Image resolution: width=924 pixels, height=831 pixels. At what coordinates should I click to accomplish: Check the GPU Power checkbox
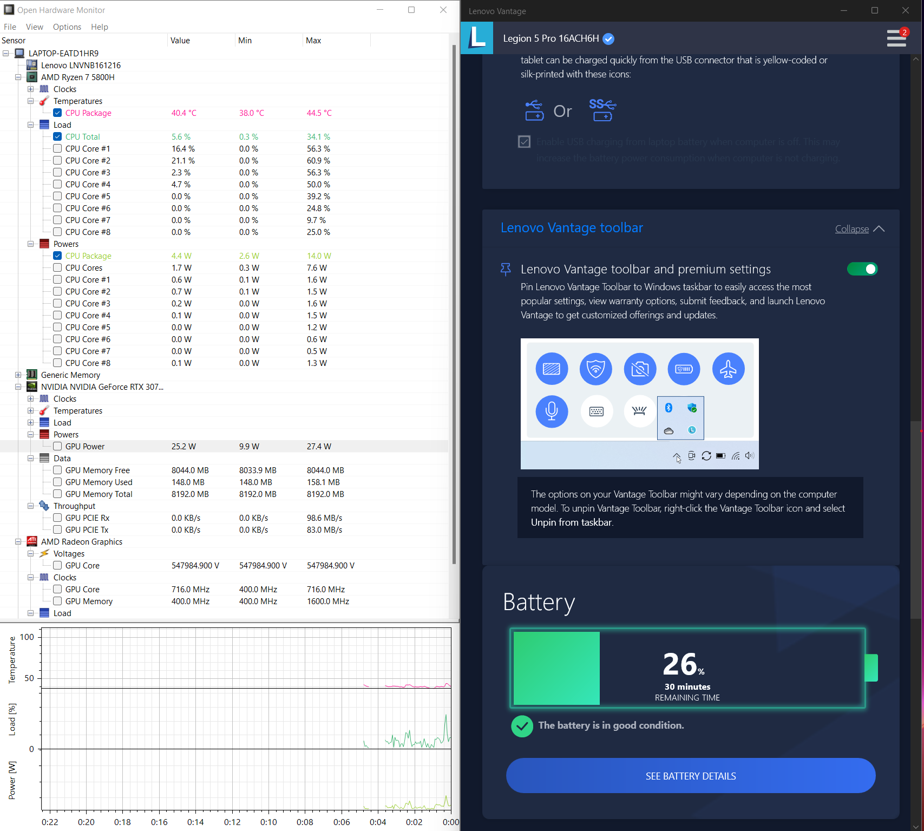tap(57, 446)
